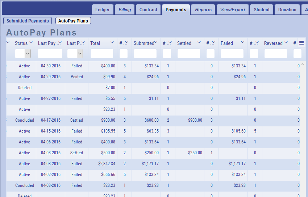Click the AutoPay Plans button
308x197 pixels.
[x=73, y=21]
